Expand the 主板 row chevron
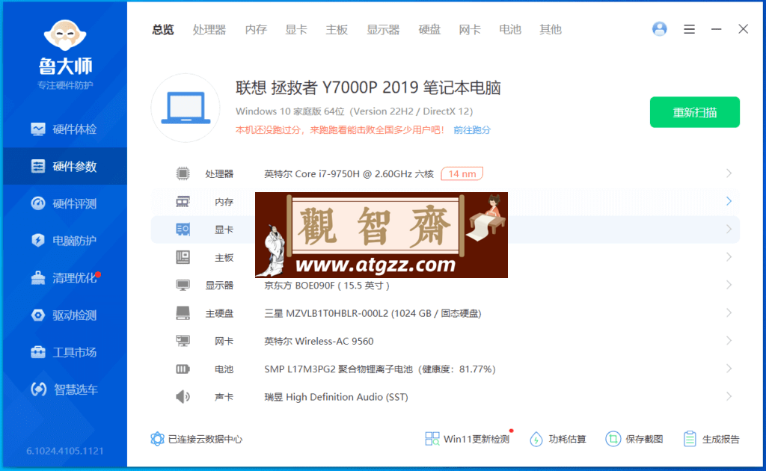Screen dimensions: 766x471 pos(729,256)
